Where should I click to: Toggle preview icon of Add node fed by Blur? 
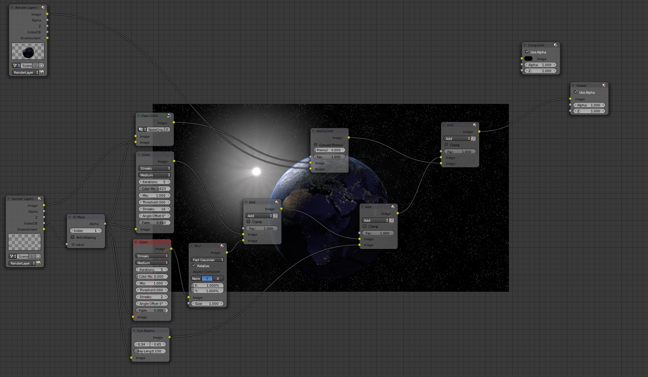[x=277, y=202]
